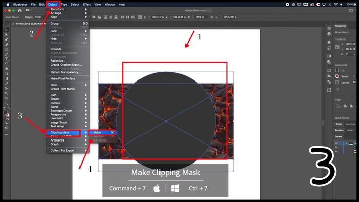Choose Make Pixel Perfect menu item
This screenshot has width=359, height=202.
[x=68, y=78]
